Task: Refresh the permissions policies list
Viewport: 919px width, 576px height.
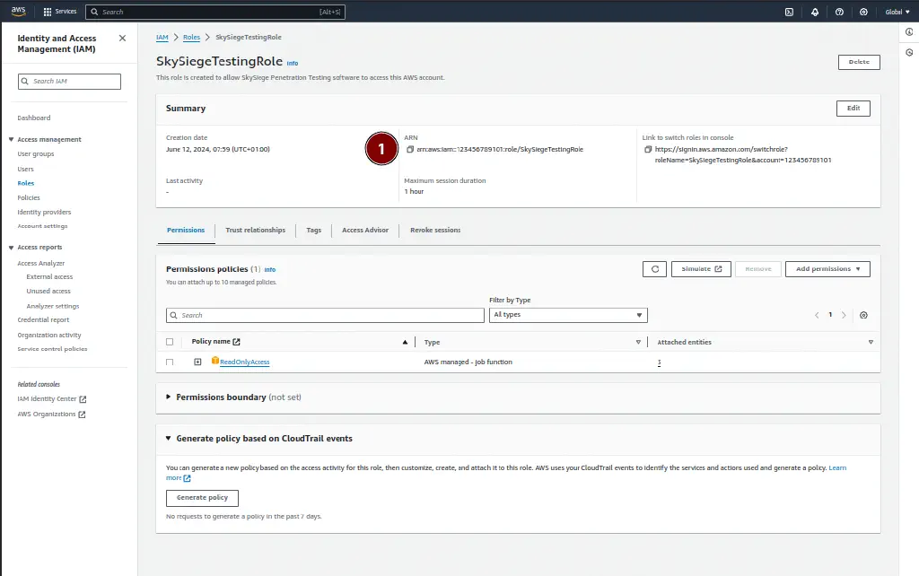Action: click(x=654, y=269)
